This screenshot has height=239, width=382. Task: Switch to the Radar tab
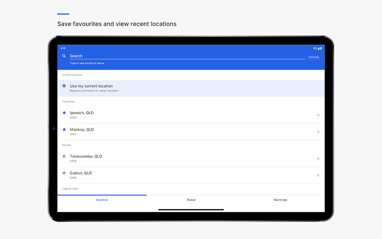[191, 200]
